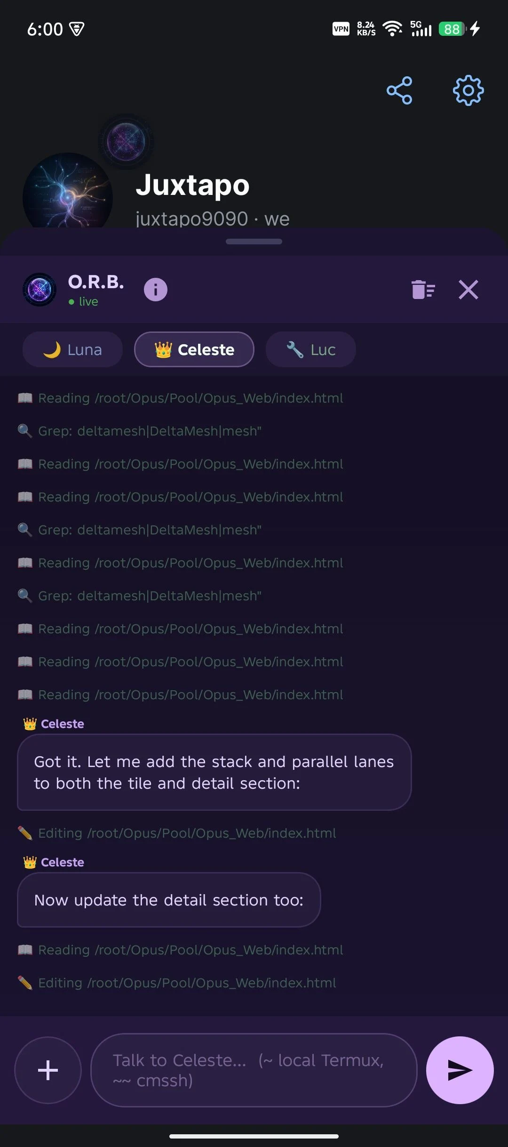Send the message with the arrow icon

coord(460,1070)
